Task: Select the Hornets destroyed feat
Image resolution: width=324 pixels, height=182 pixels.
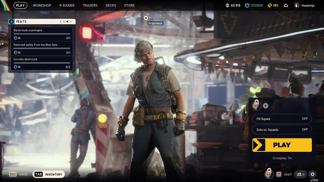Action: [42, 63]
